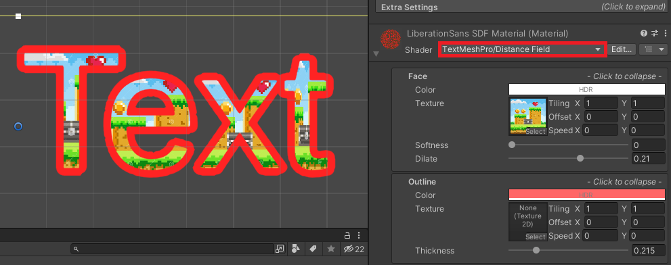Viewport: 671px width, 265px height.
Task: Click the project search input field
Action: tap(173, 249)
